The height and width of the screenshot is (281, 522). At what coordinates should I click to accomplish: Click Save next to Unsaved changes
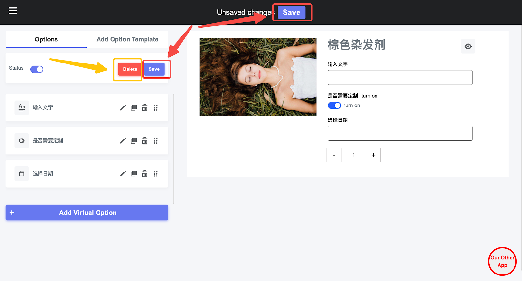tap(291, 12)
